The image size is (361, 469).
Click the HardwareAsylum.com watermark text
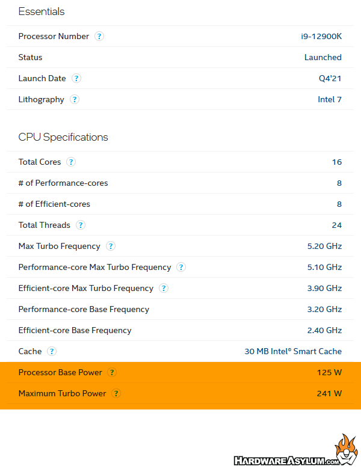pos(288,461)
